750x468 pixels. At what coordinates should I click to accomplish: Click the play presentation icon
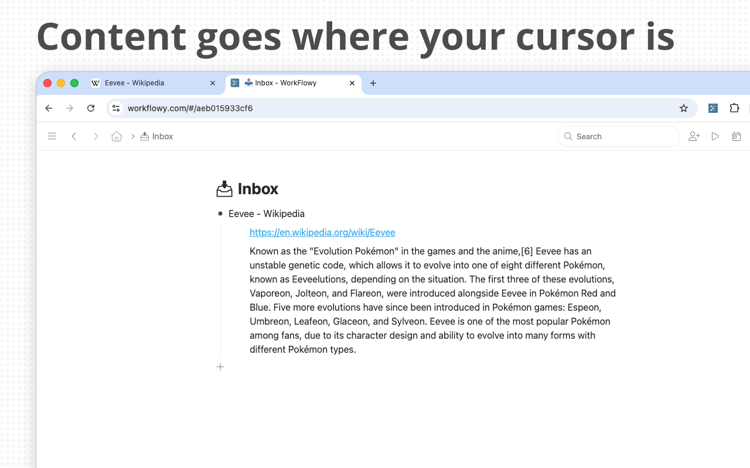click(x=715, y=136)
